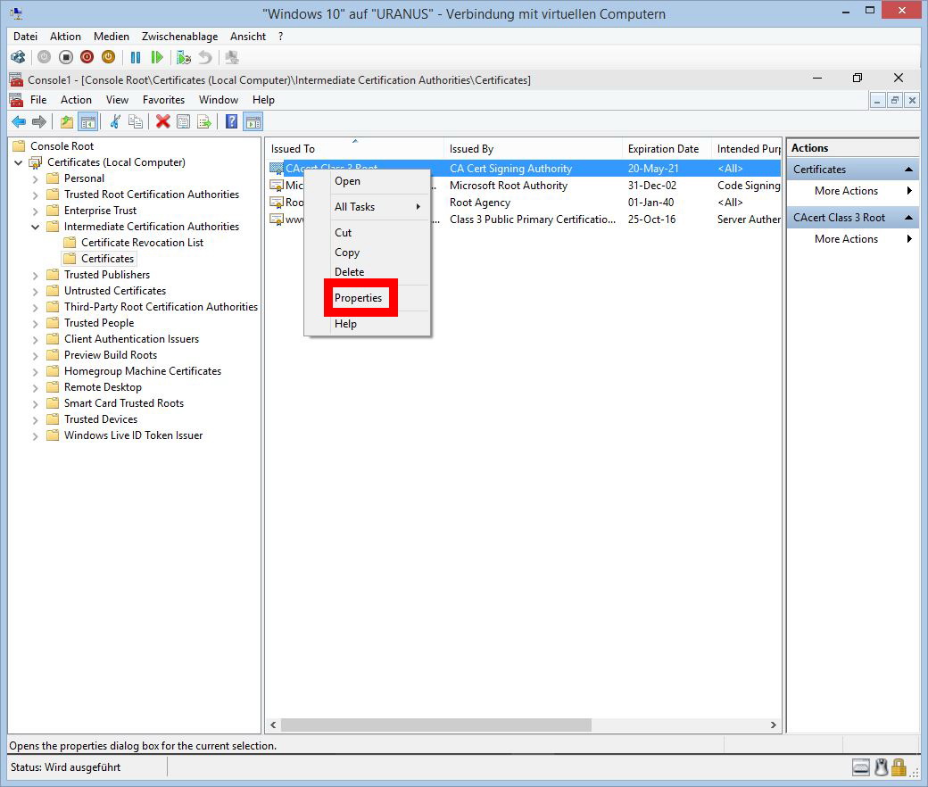Image resolution: width=928 pixels, height=787 pixels.
Task: Click the Up One Level folder icon
Action: pos(67,122)
